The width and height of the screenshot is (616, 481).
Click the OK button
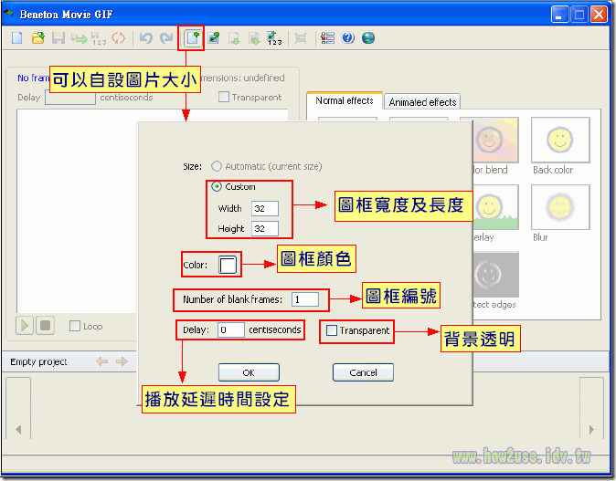tap(250, 372)
